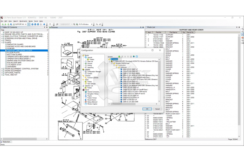Select Common Licenses in Configuration tree
Viewport: 244px width, 162px height.
point(93,77)
